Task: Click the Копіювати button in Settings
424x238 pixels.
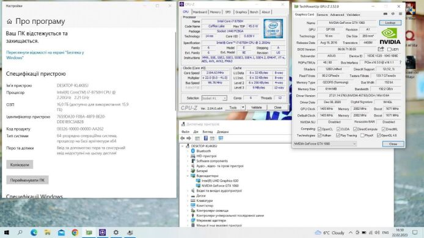Action: pyautogui.click(x=20, y=165)
